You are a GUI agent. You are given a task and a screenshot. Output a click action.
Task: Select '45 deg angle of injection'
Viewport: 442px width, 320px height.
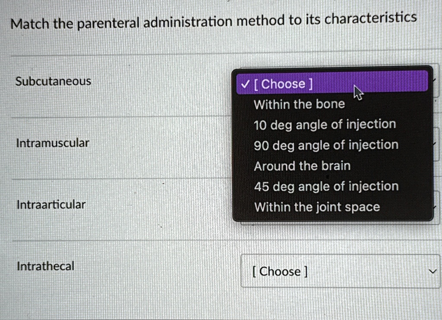(x=326, y=186)
